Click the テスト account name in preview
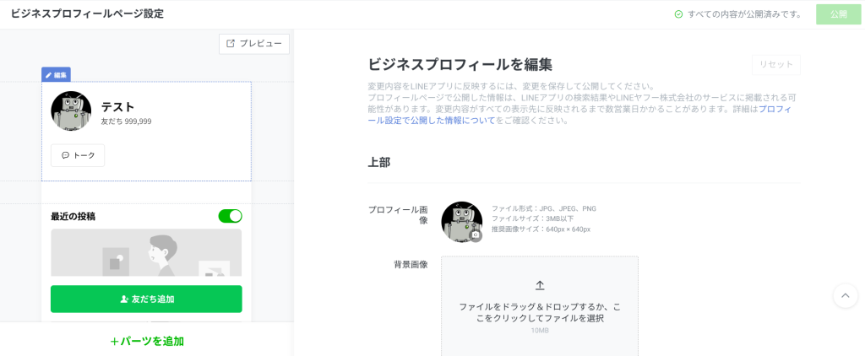 click(118, 107)
